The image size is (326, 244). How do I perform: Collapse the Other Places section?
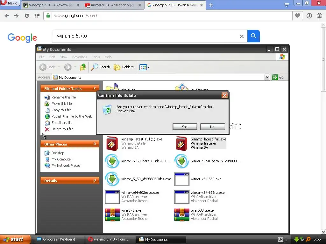click(x=95, y=144)
